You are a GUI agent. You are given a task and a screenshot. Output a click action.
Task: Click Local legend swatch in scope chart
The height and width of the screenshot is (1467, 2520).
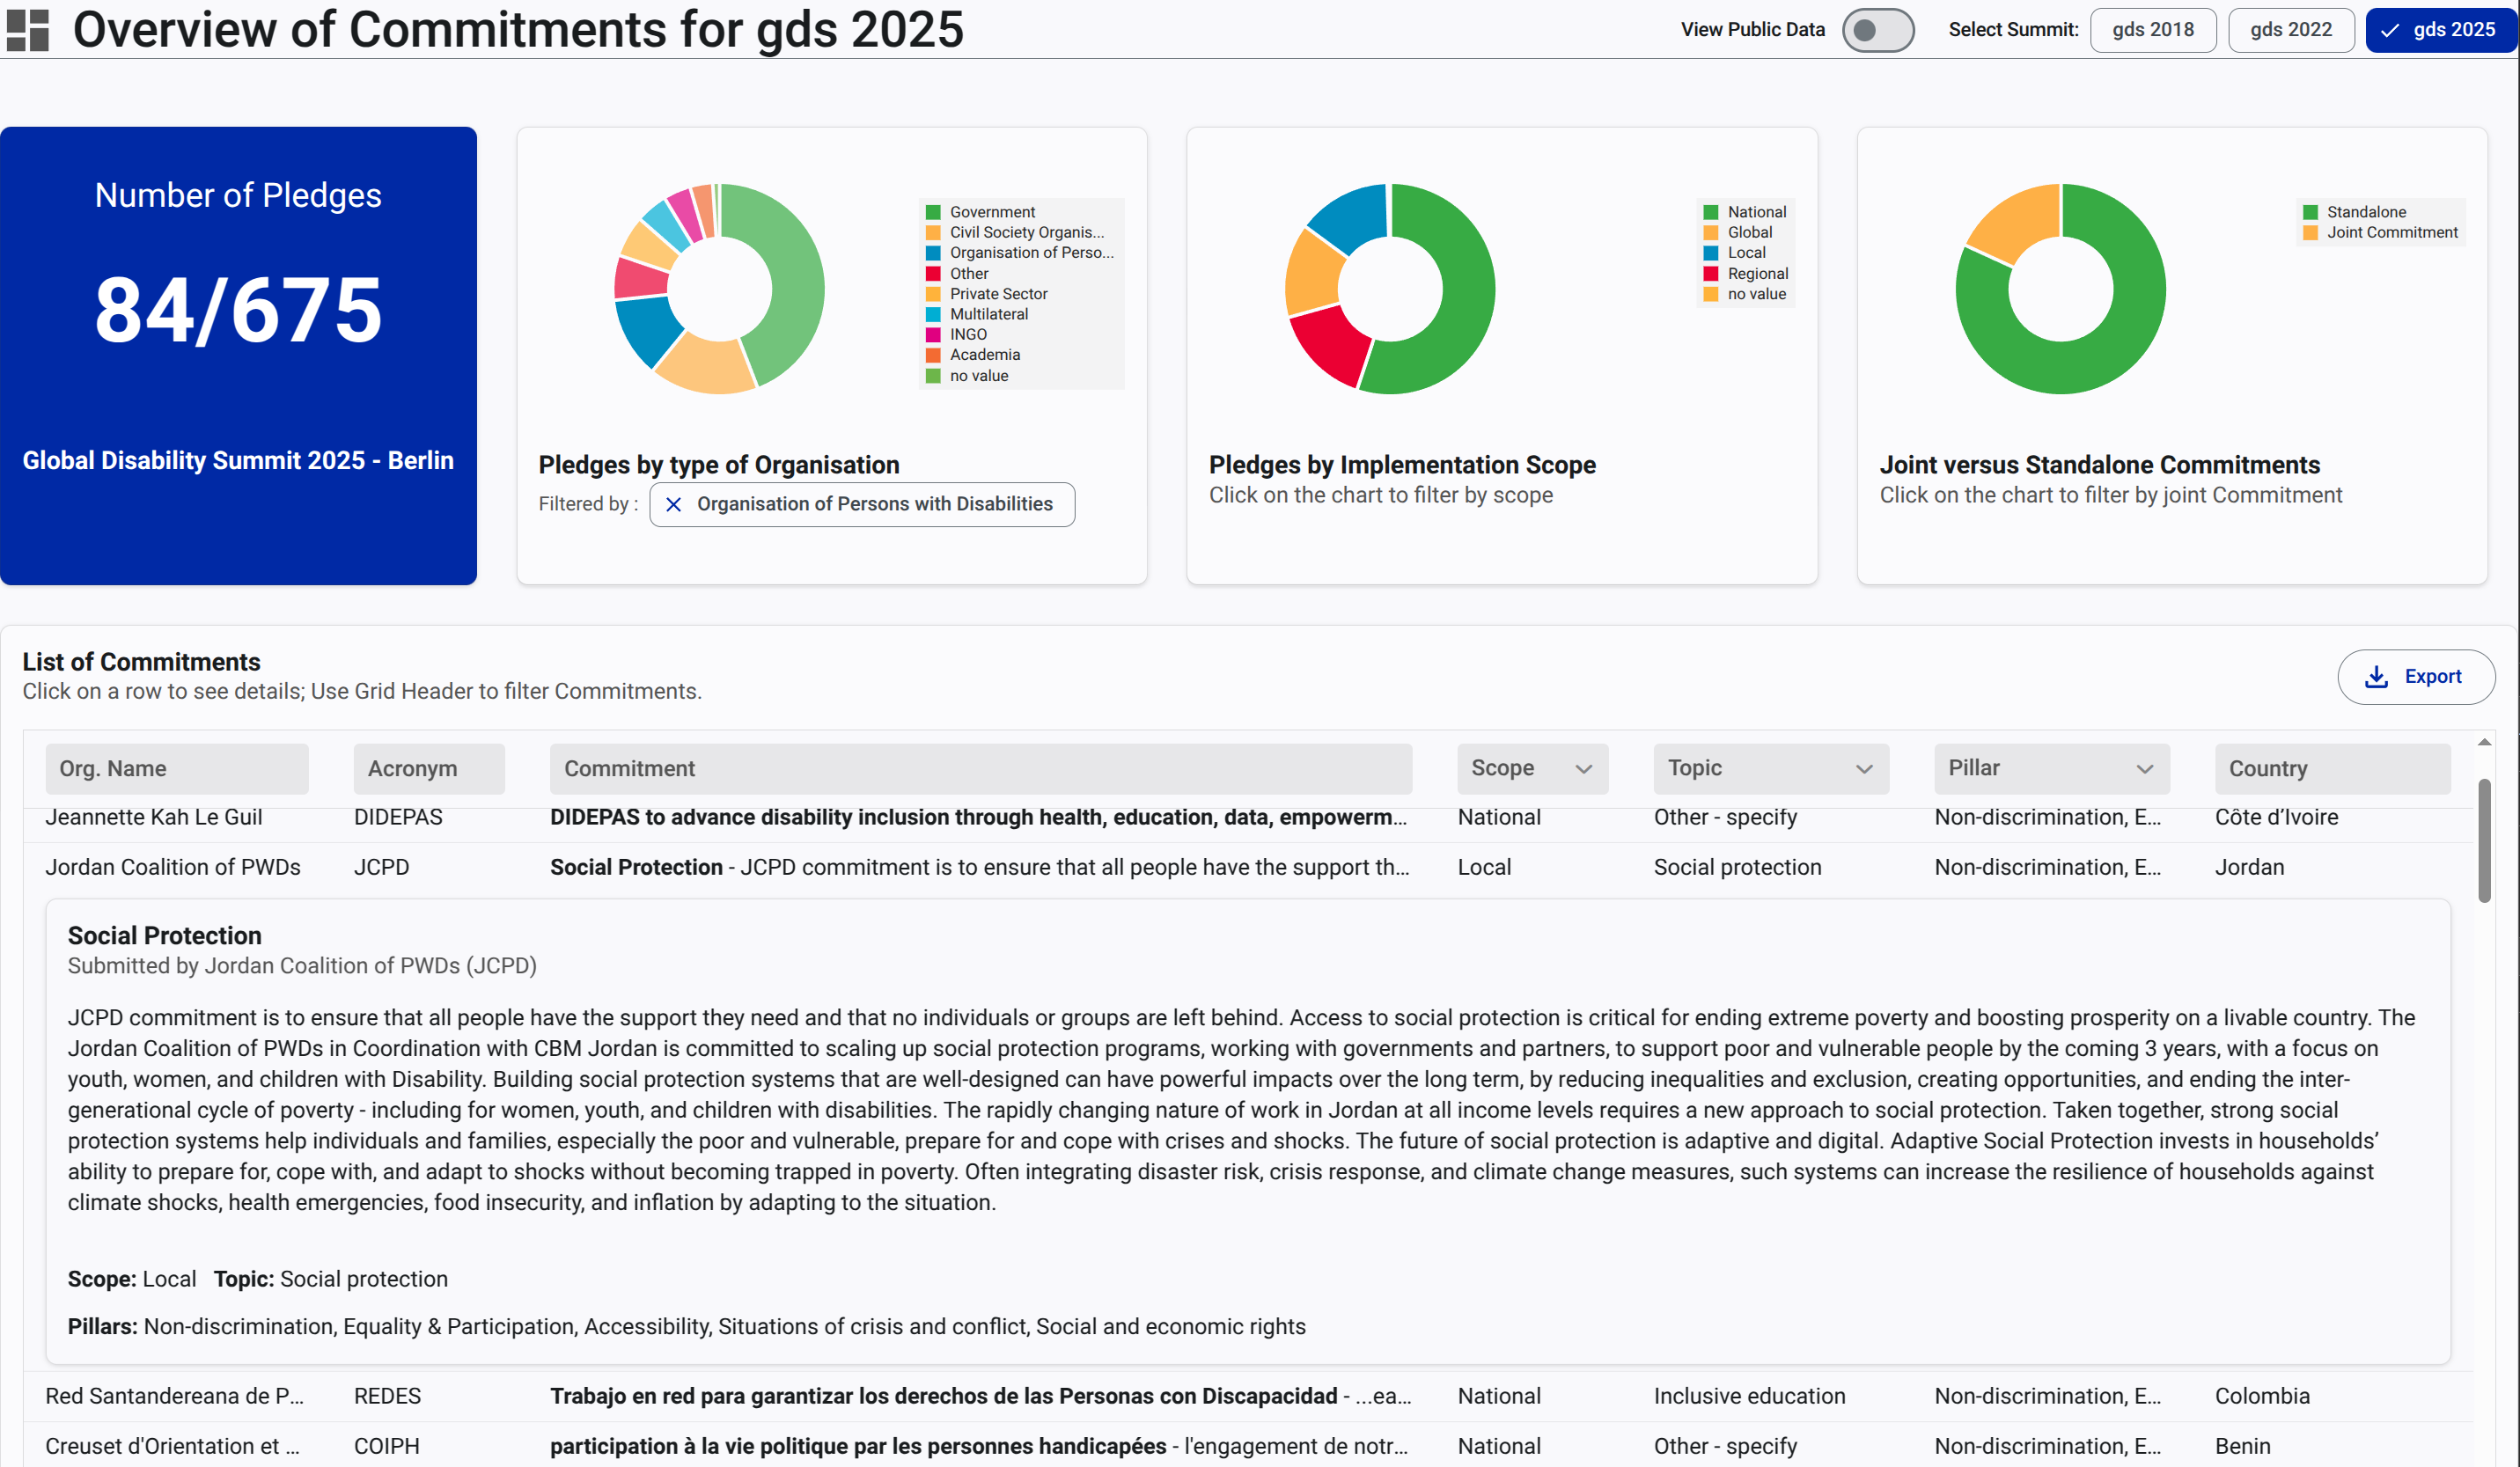[x=1711, y=253]
